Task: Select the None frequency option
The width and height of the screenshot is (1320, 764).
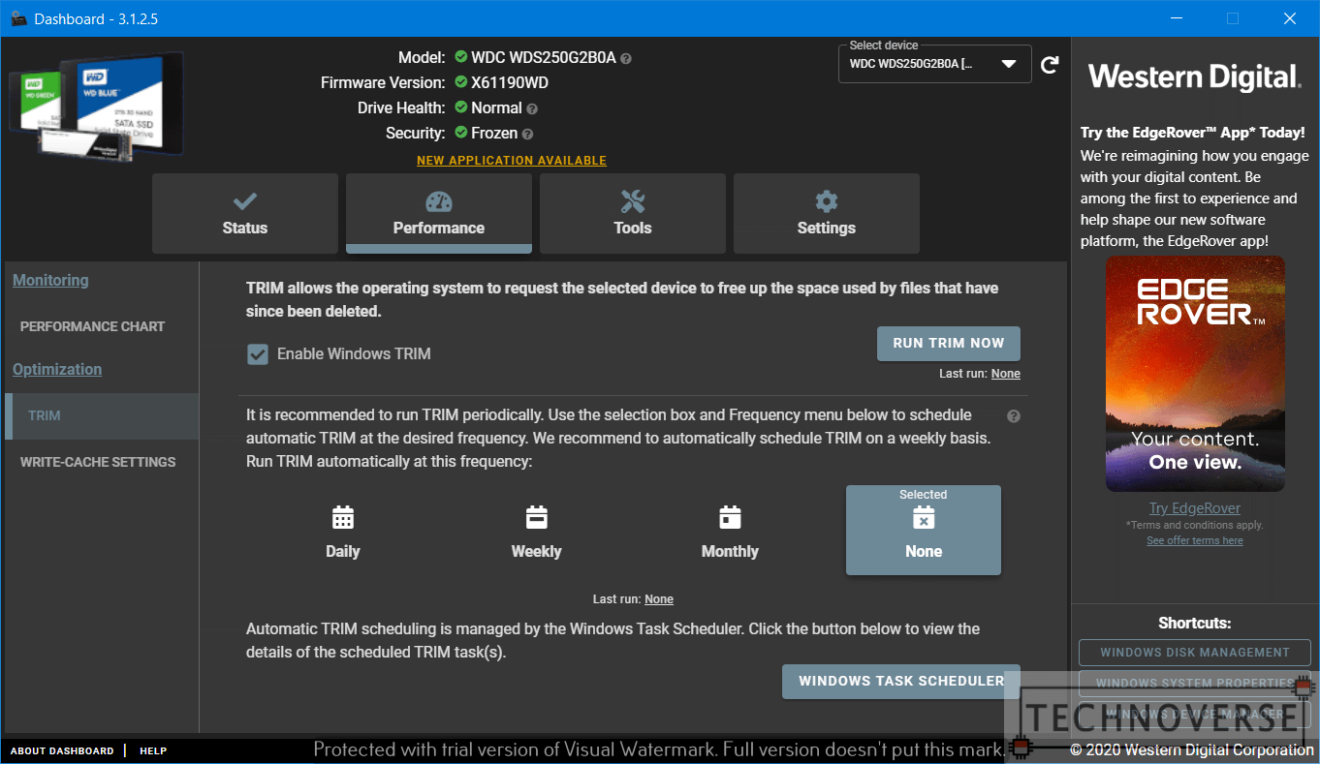Action: pos(924,530)
